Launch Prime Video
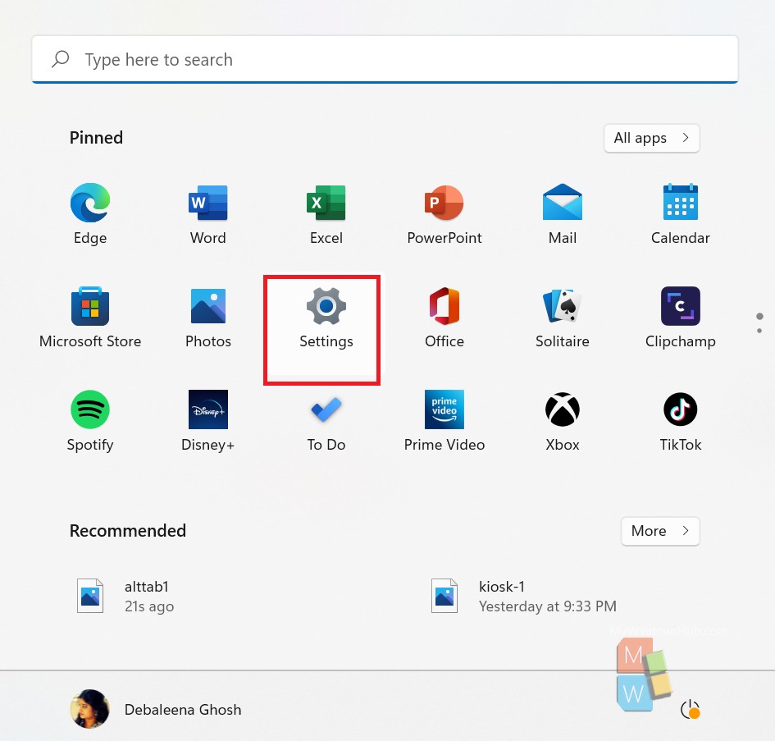This screenshot has width=775, height=741. [444, 421]
